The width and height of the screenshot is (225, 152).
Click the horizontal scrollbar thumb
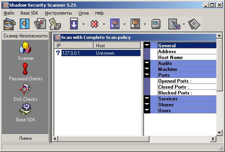pos(103,139)
